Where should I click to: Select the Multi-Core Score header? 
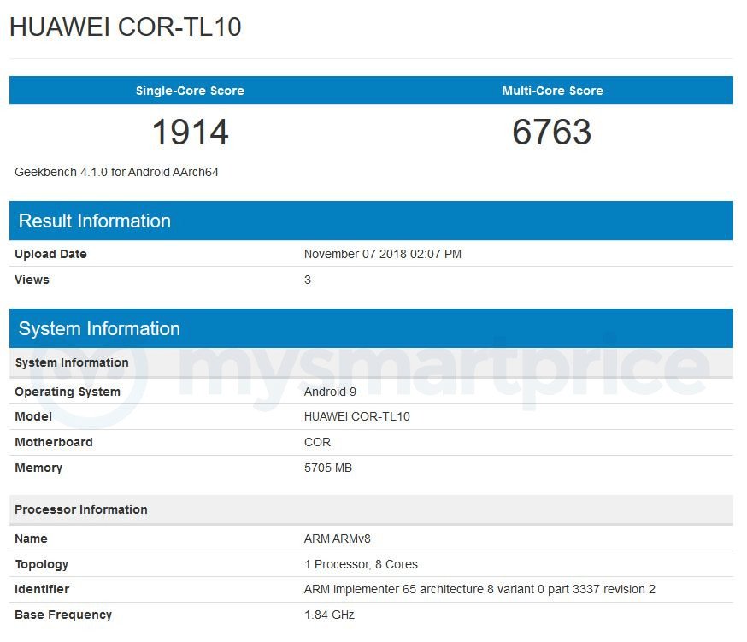pyautogui.click(x=552, y=91)
